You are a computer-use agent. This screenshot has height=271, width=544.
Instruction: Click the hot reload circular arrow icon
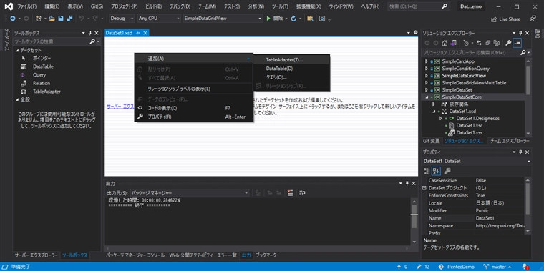click(293, 19)
